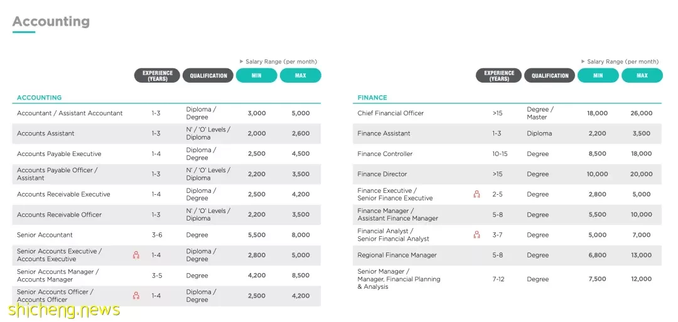Screen dimensions: 678x322
Task: Select the QUALIFICATION header in the Accounting table
Action: 208,76
